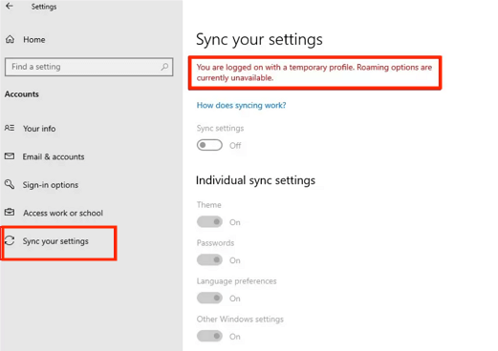Toggle the Language preferences switch
This screenshot has height=351, width=498.
pyautogui.click(x=209, y=298)
